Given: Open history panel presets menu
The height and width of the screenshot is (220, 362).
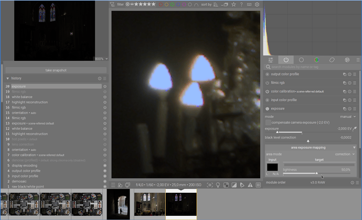Looking at the screenshot, I should pyautogui.click(x=104, y=79).
